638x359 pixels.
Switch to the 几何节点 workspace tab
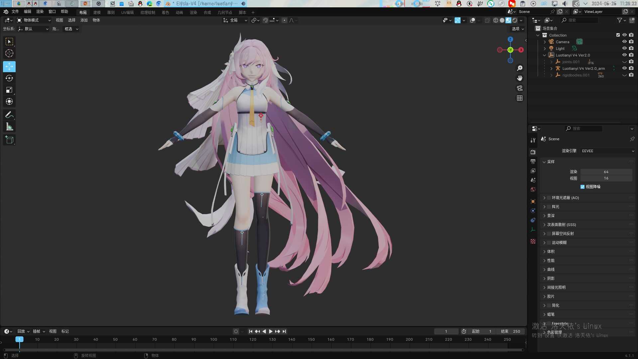coord(225,13)
